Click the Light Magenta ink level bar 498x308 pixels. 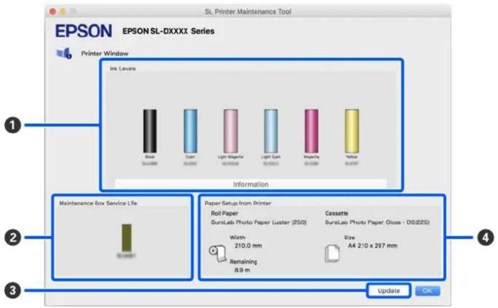coord(231,131)
